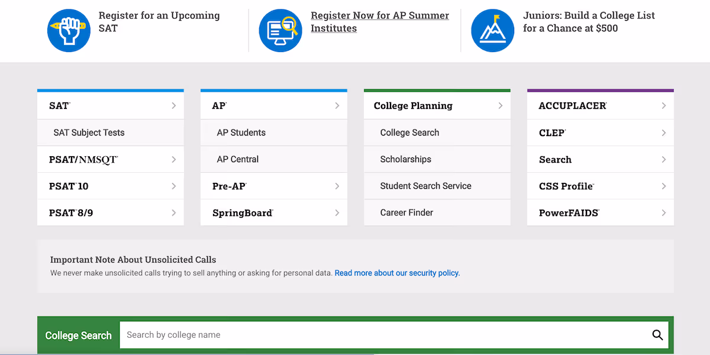The width and height of the screenshot is (710, 355).
Task: Click the AP Summer Institutes monitor icon
Action: pos(281,30)
